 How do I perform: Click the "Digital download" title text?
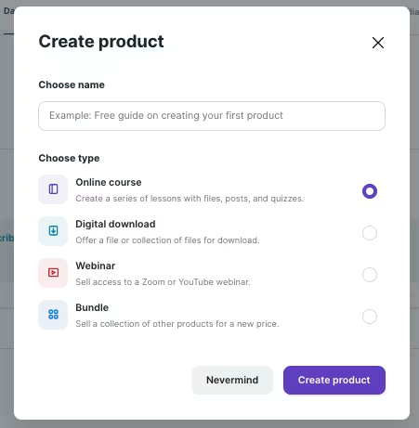click(115, 224)
